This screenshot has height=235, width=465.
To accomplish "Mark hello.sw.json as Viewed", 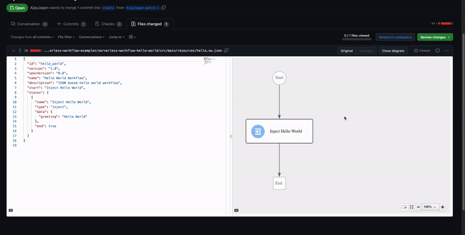I will tap(422, 50).
